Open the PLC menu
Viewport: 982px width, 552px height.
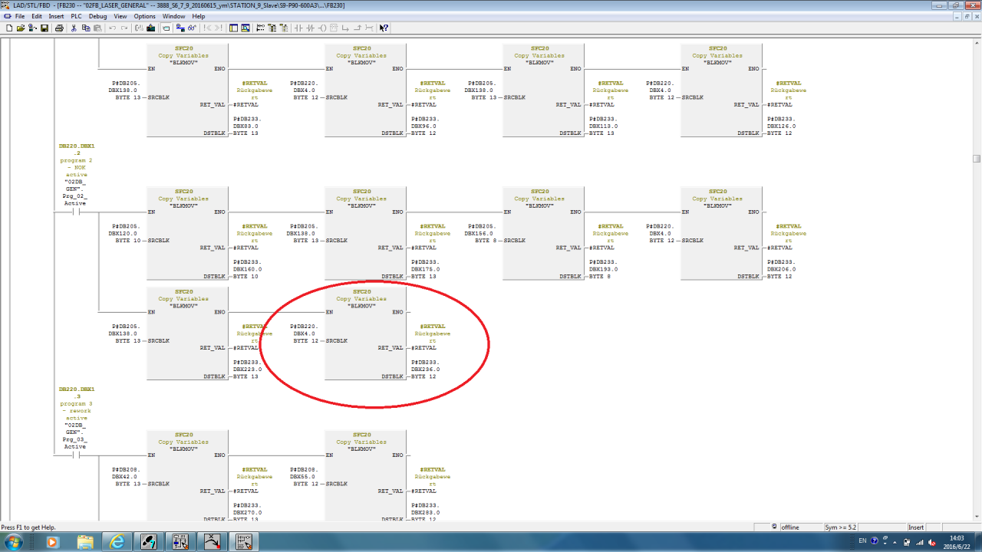click(76, 16)
